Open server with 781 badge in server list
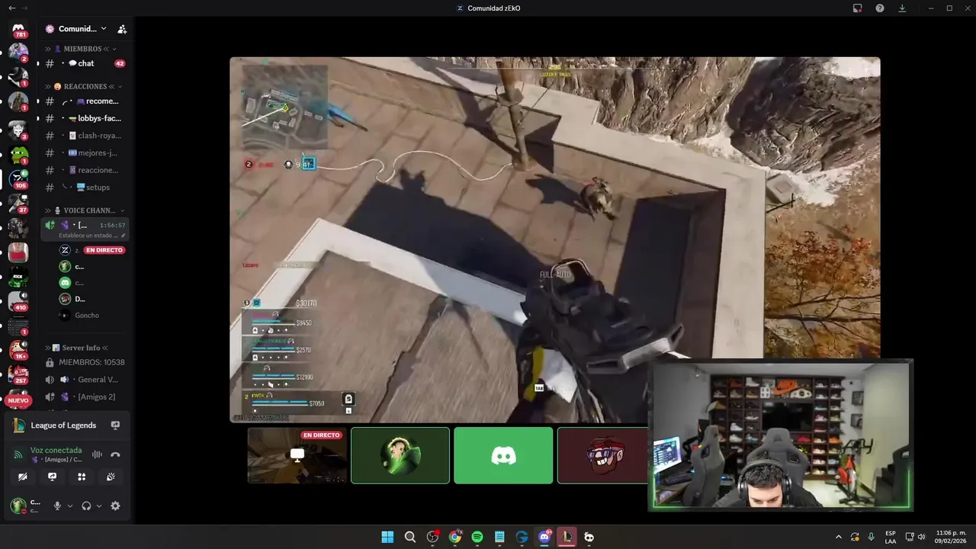The width and height of the screenshot is (976, 549). click(x=18, y=28)
